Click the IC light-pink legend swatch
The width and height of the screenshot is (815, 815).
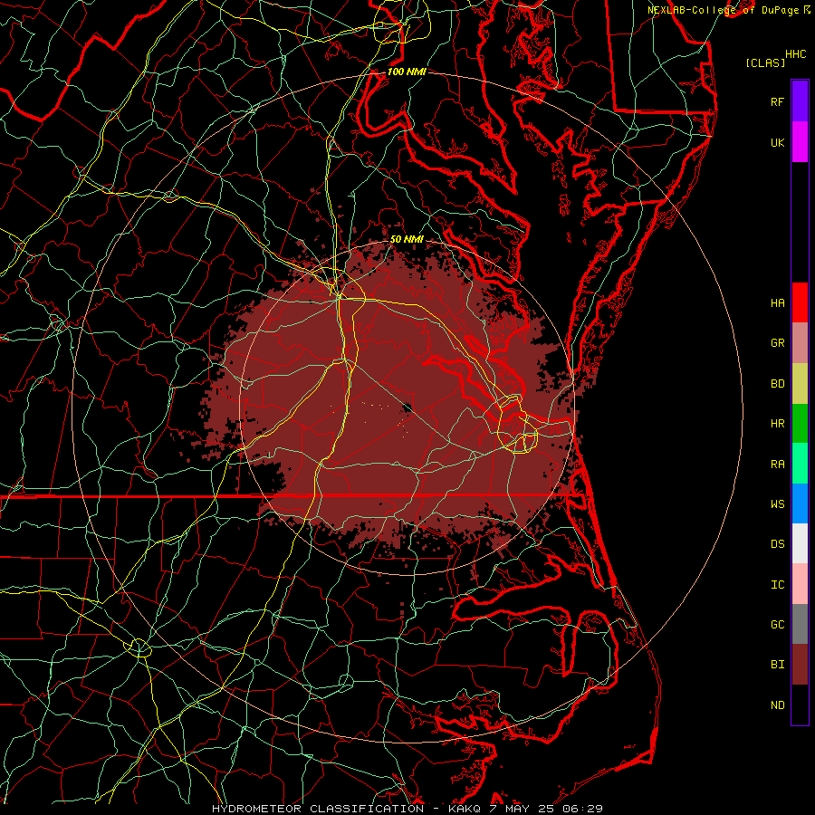pos(800,584)
